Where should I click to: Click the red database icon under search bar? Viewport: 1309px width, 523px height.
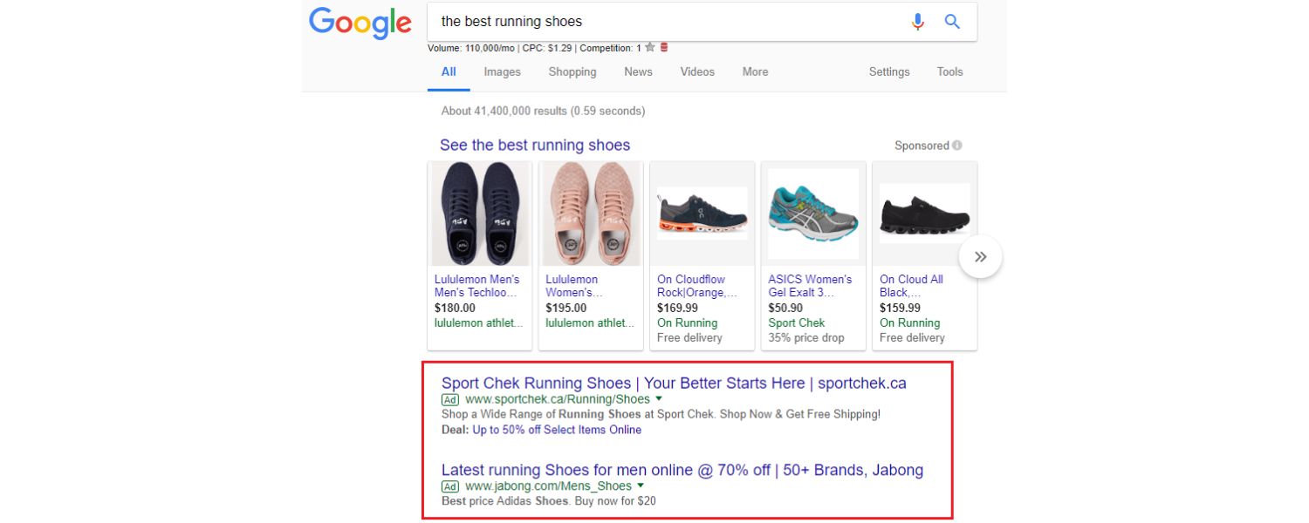664,48
